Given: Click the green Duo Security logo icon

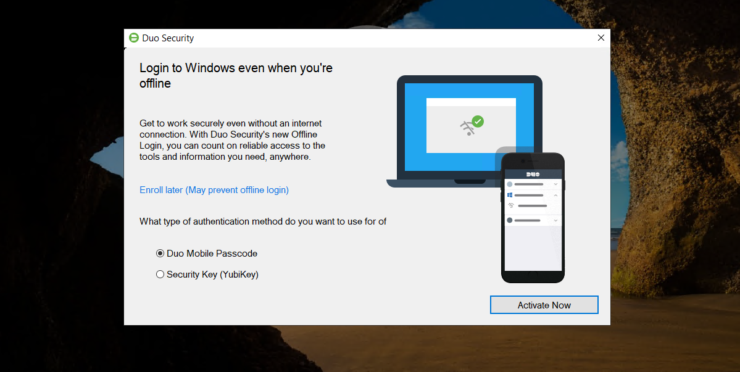Looking at the screenshot, I should (x=133, y=38).
